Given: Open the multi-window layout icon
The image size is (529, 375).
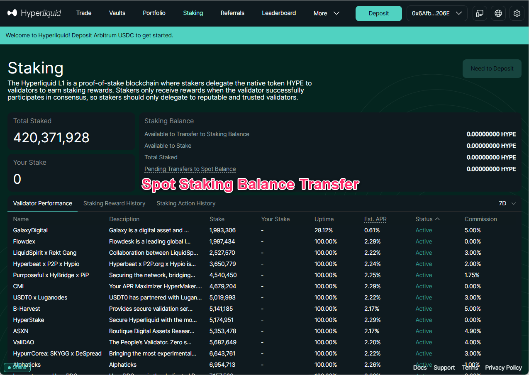Looking at the screenshot, I should 480,13.
